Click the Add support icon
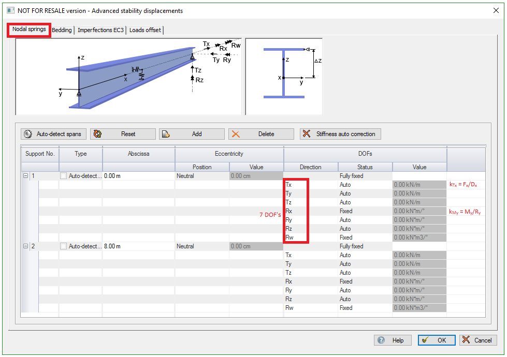Image resolution: width=507 pixels, height=357 pixels. (x=166, y=134)
